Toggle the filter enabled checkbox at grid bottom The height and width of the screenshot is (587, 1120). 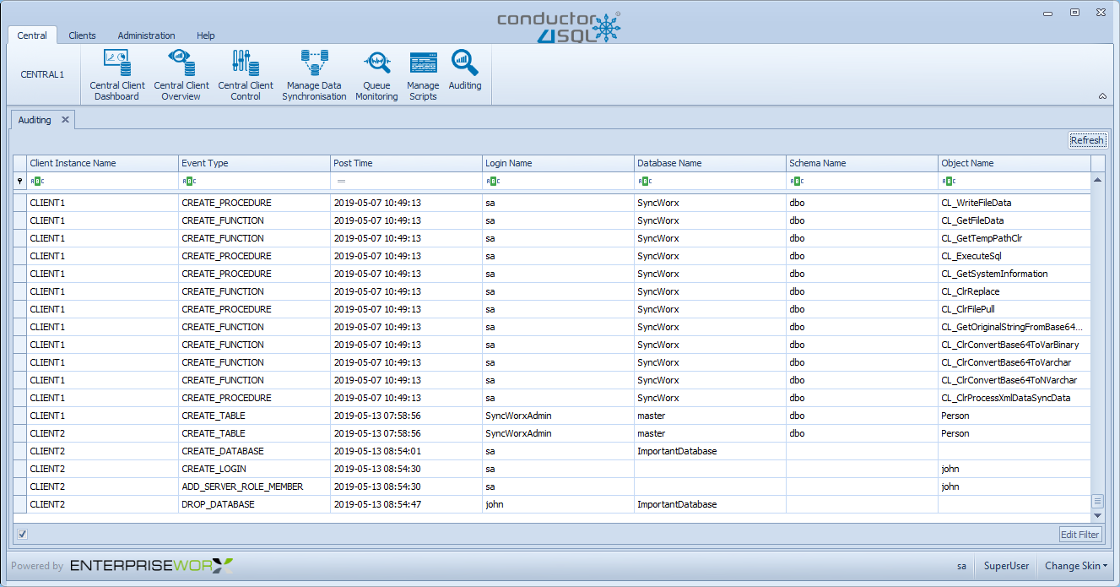pos(23,534)
